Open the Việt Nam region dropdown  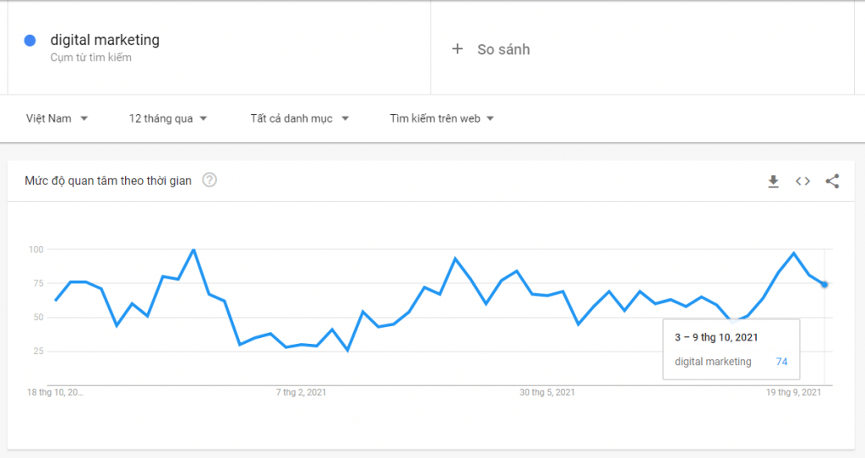coord(57,118)
